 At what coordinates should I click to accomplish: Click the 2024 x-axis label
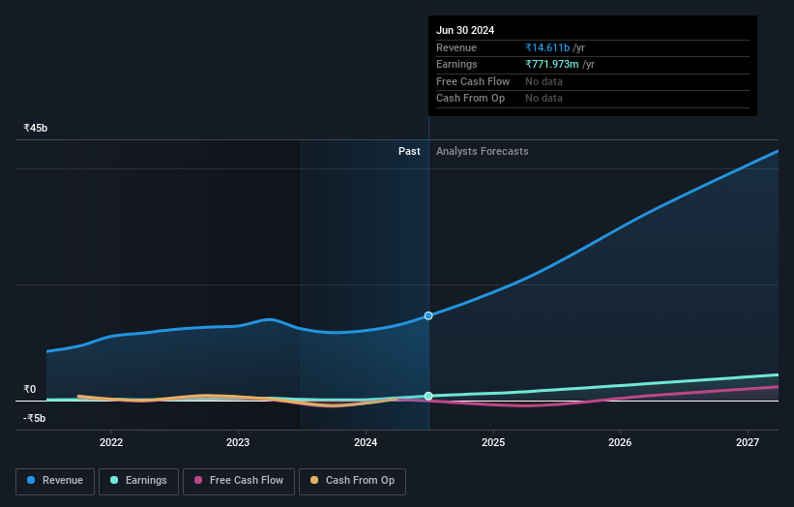tap(366, 442)
